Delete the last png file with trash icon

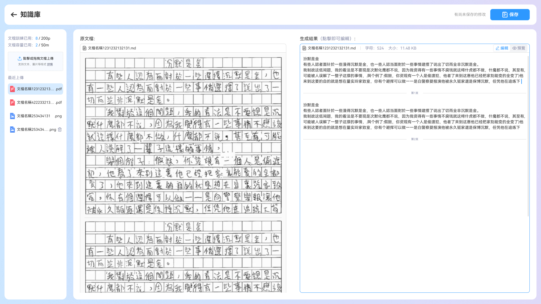point(60,129)
